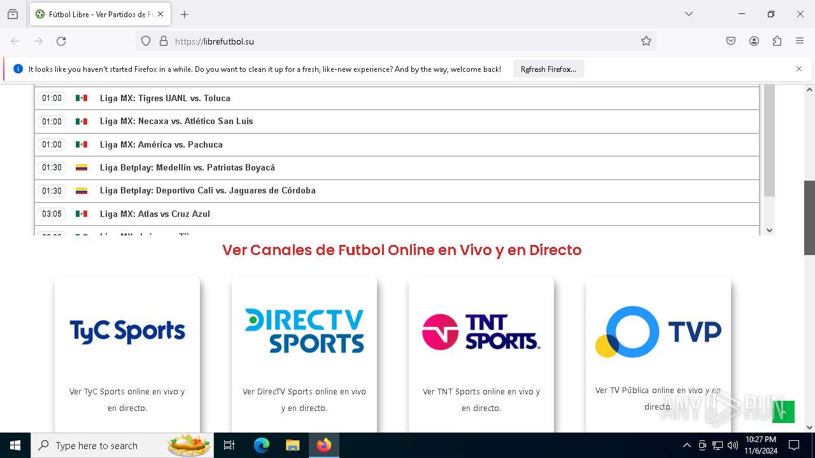View site security padlock info
This screenshot has width=815, height=458.
click(x=164, y=41)
